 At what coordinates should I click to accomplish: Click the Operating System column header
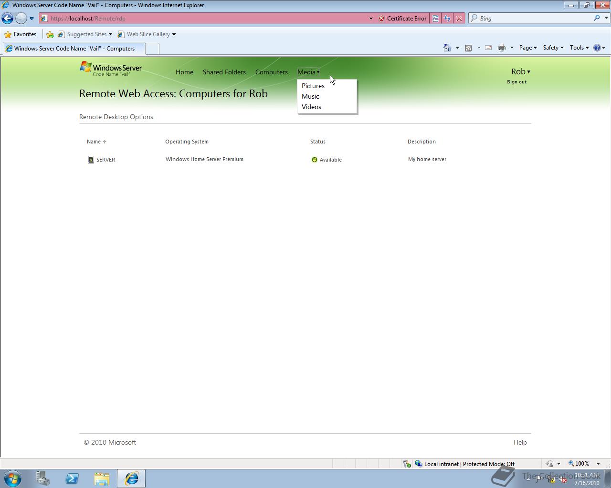pos(187,142)
